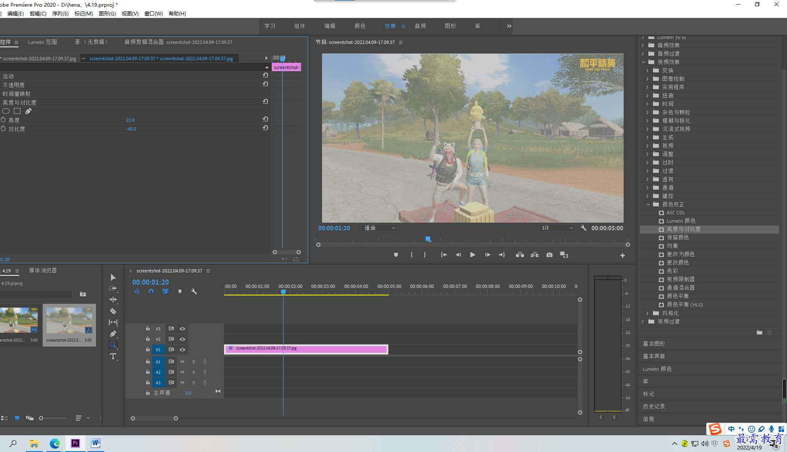Image resolution: width=787 pixels, height=452 pixels.
Task: Switch to the 音频 workspace tab
Action: [x=420, y=26]
